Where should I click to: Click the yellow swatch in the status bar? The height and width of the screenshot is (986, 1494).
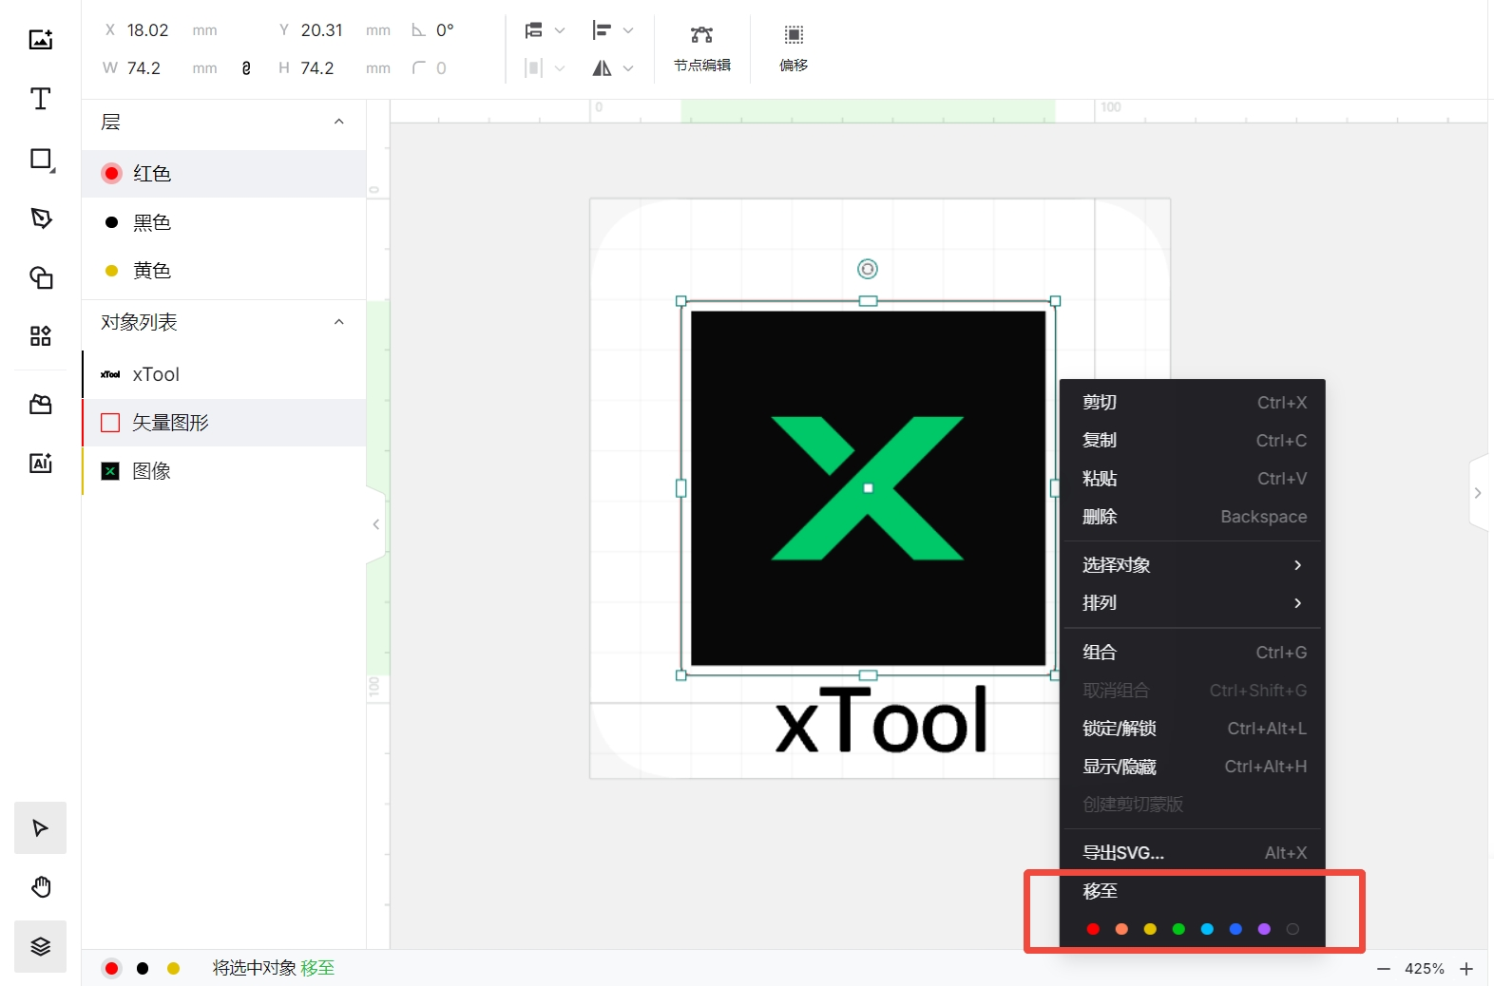(173, 969)
